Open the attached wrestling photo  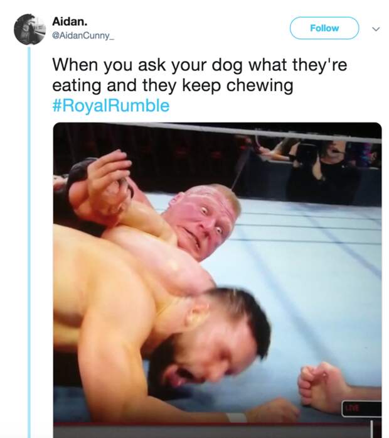pos(217,280)
